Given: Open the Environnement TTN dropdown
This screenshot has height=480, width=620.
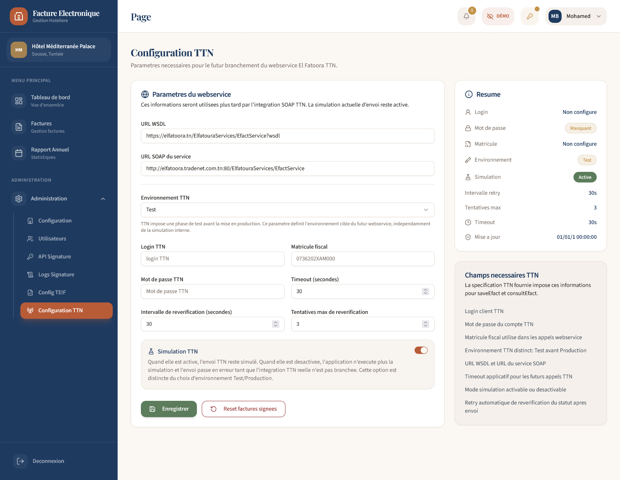Looking at the screenshot, I should point(287,209).
